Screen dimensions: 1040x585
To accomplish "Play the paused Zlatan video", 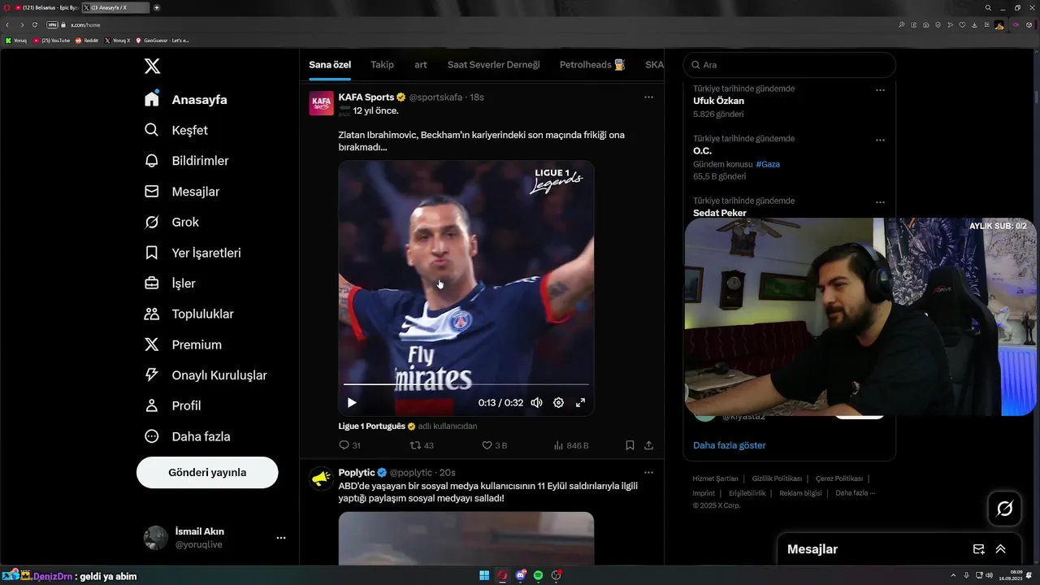I will (x=352, y=402).
